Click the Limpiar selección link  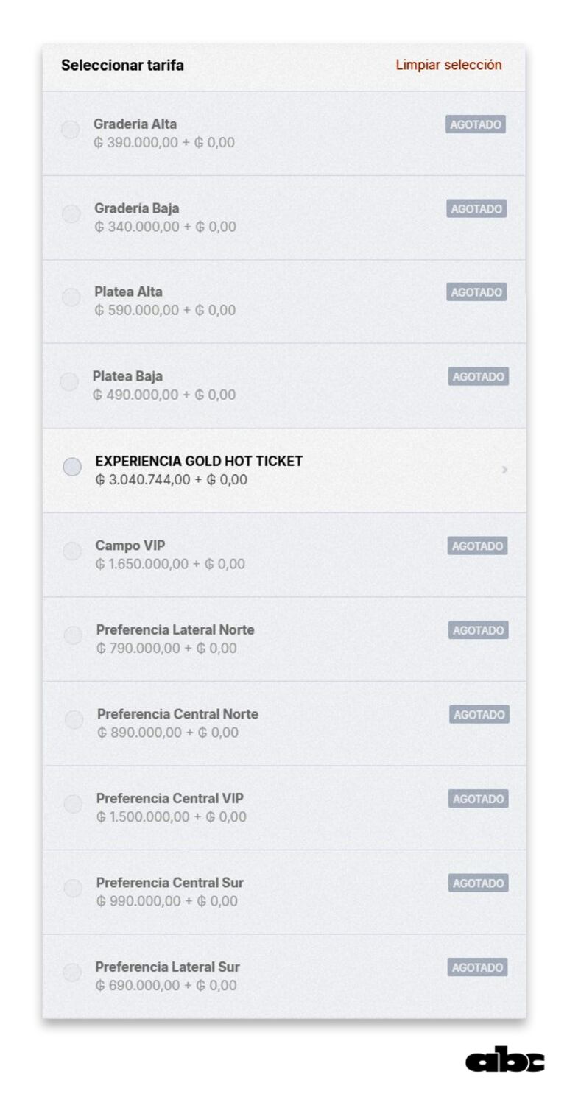tap(448, 65)
